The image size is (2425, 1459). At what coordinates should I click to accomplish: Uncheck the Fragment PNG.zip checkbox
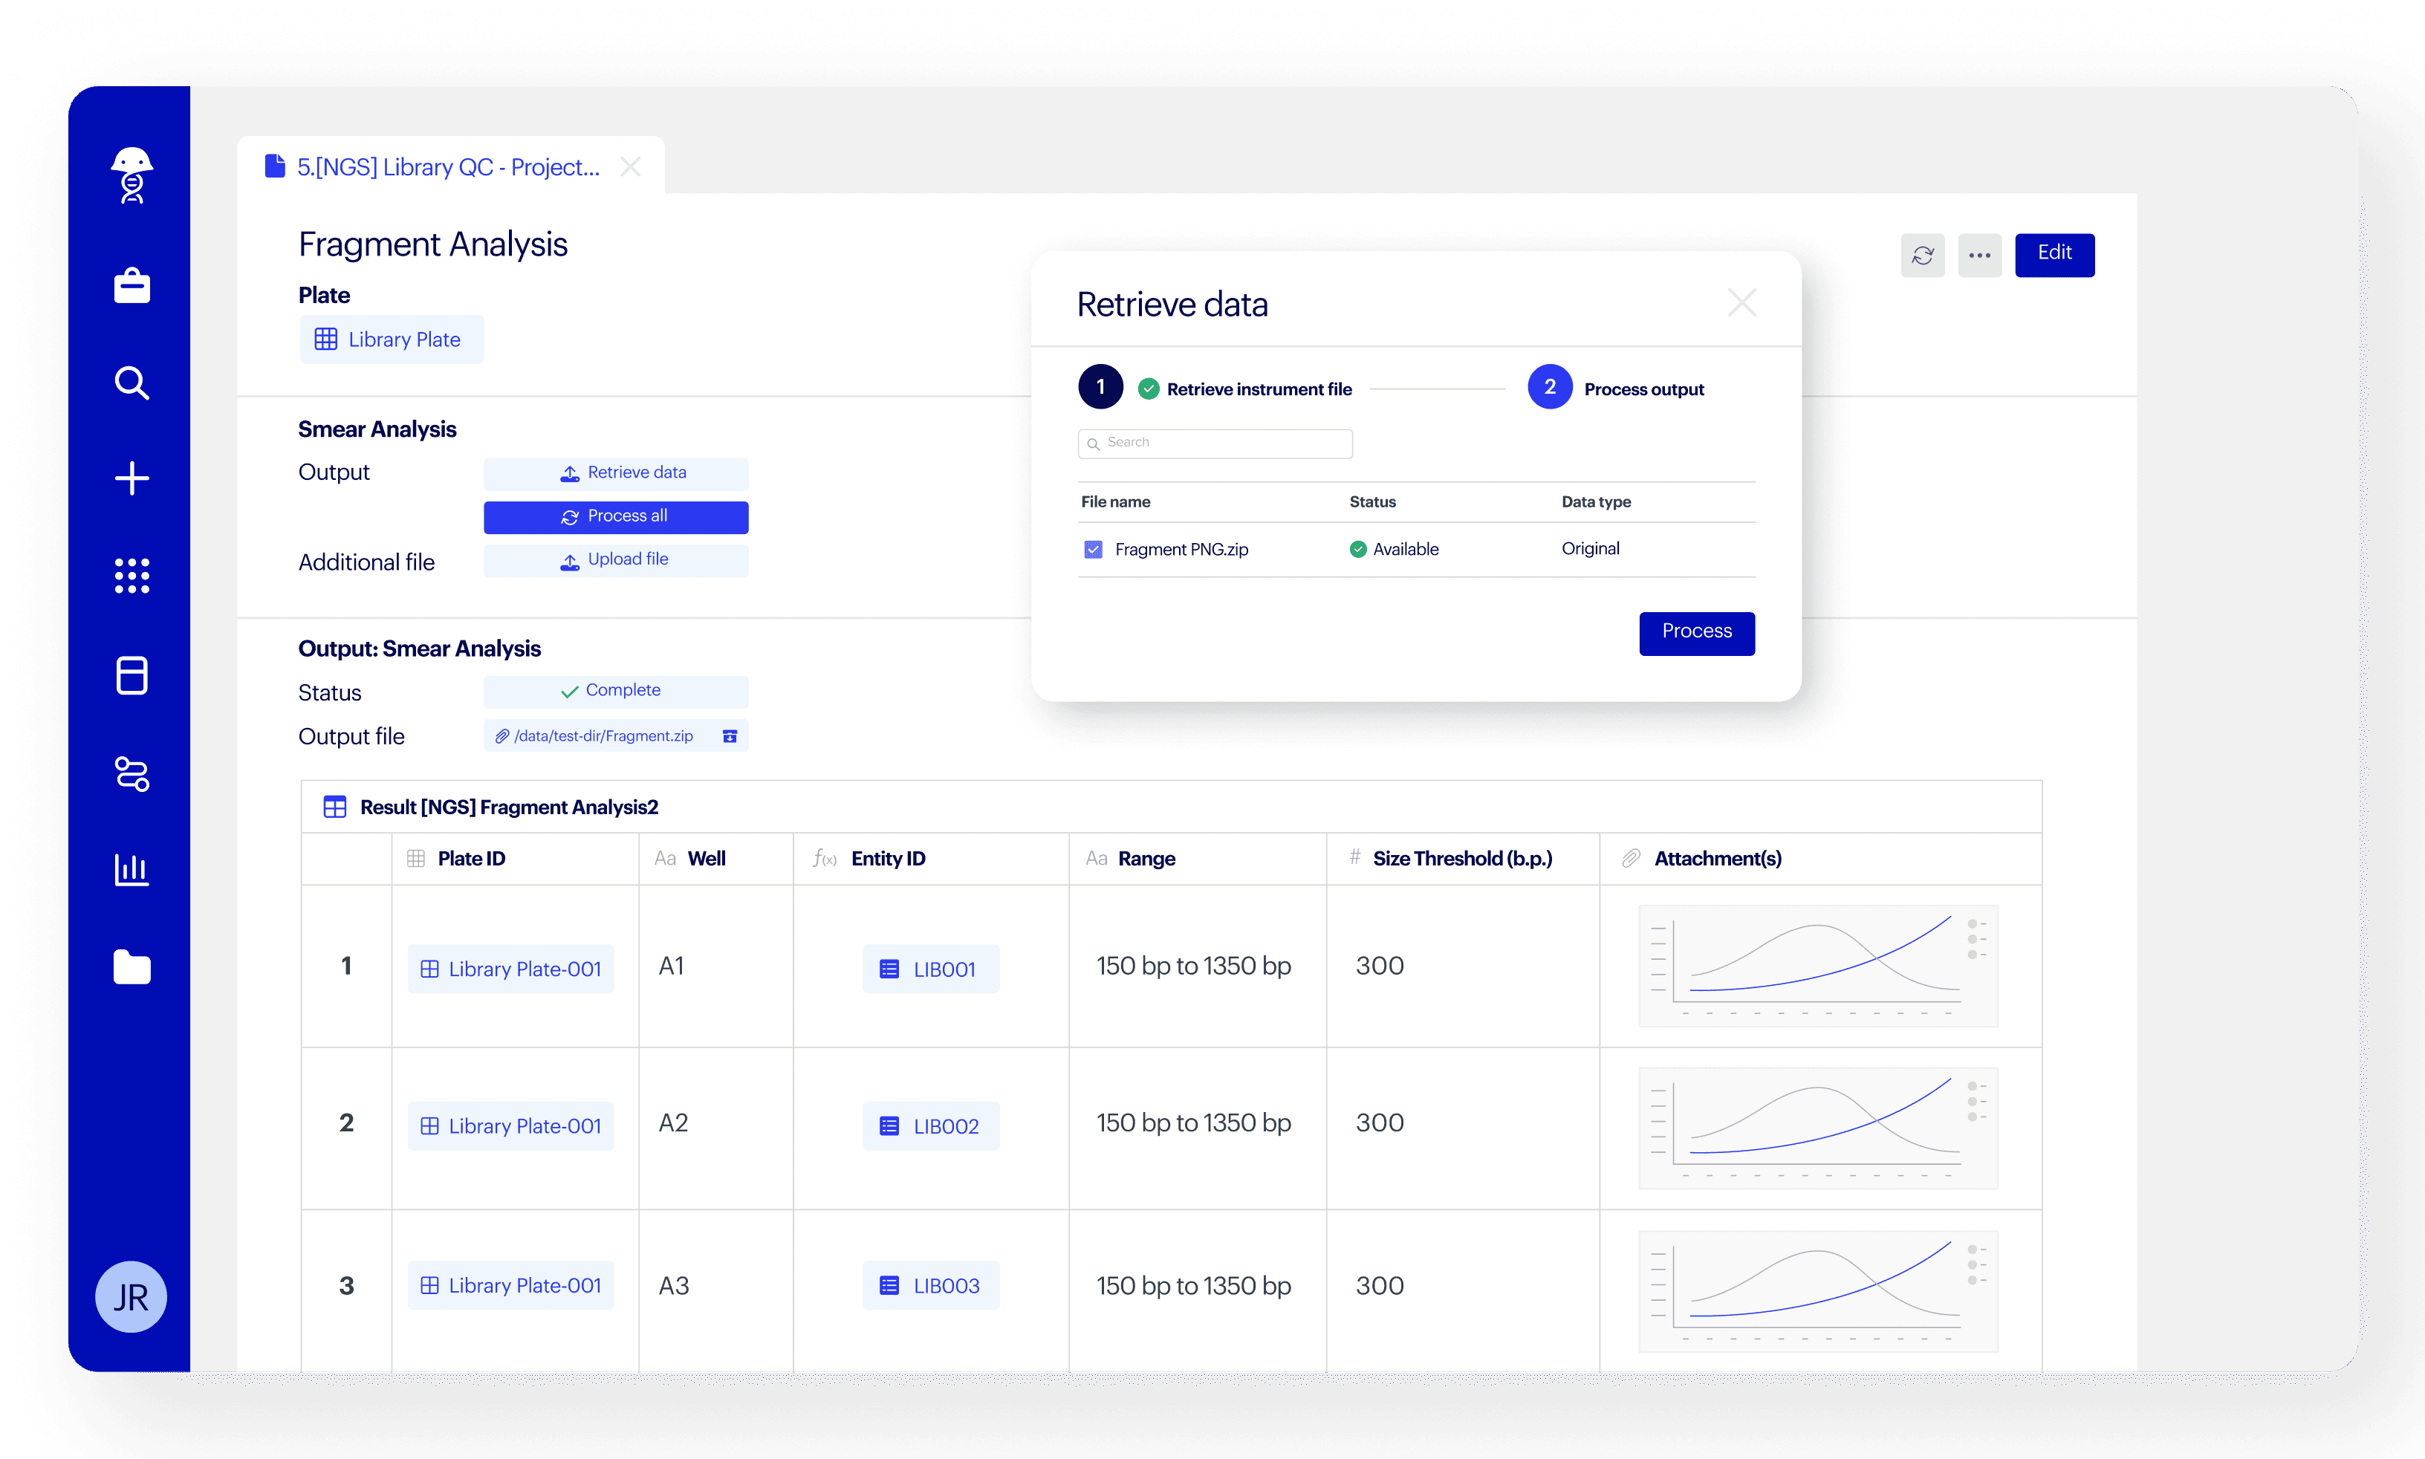(1093, 550)
